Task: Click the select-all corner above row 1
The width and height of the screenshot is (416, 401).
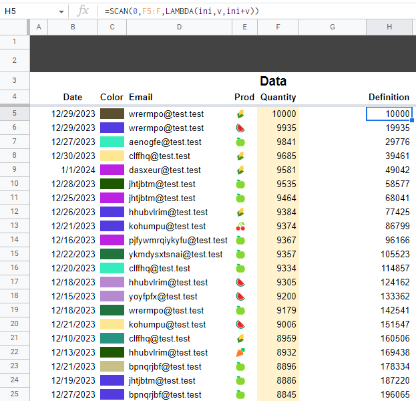Action: click(x=14, y=27)
